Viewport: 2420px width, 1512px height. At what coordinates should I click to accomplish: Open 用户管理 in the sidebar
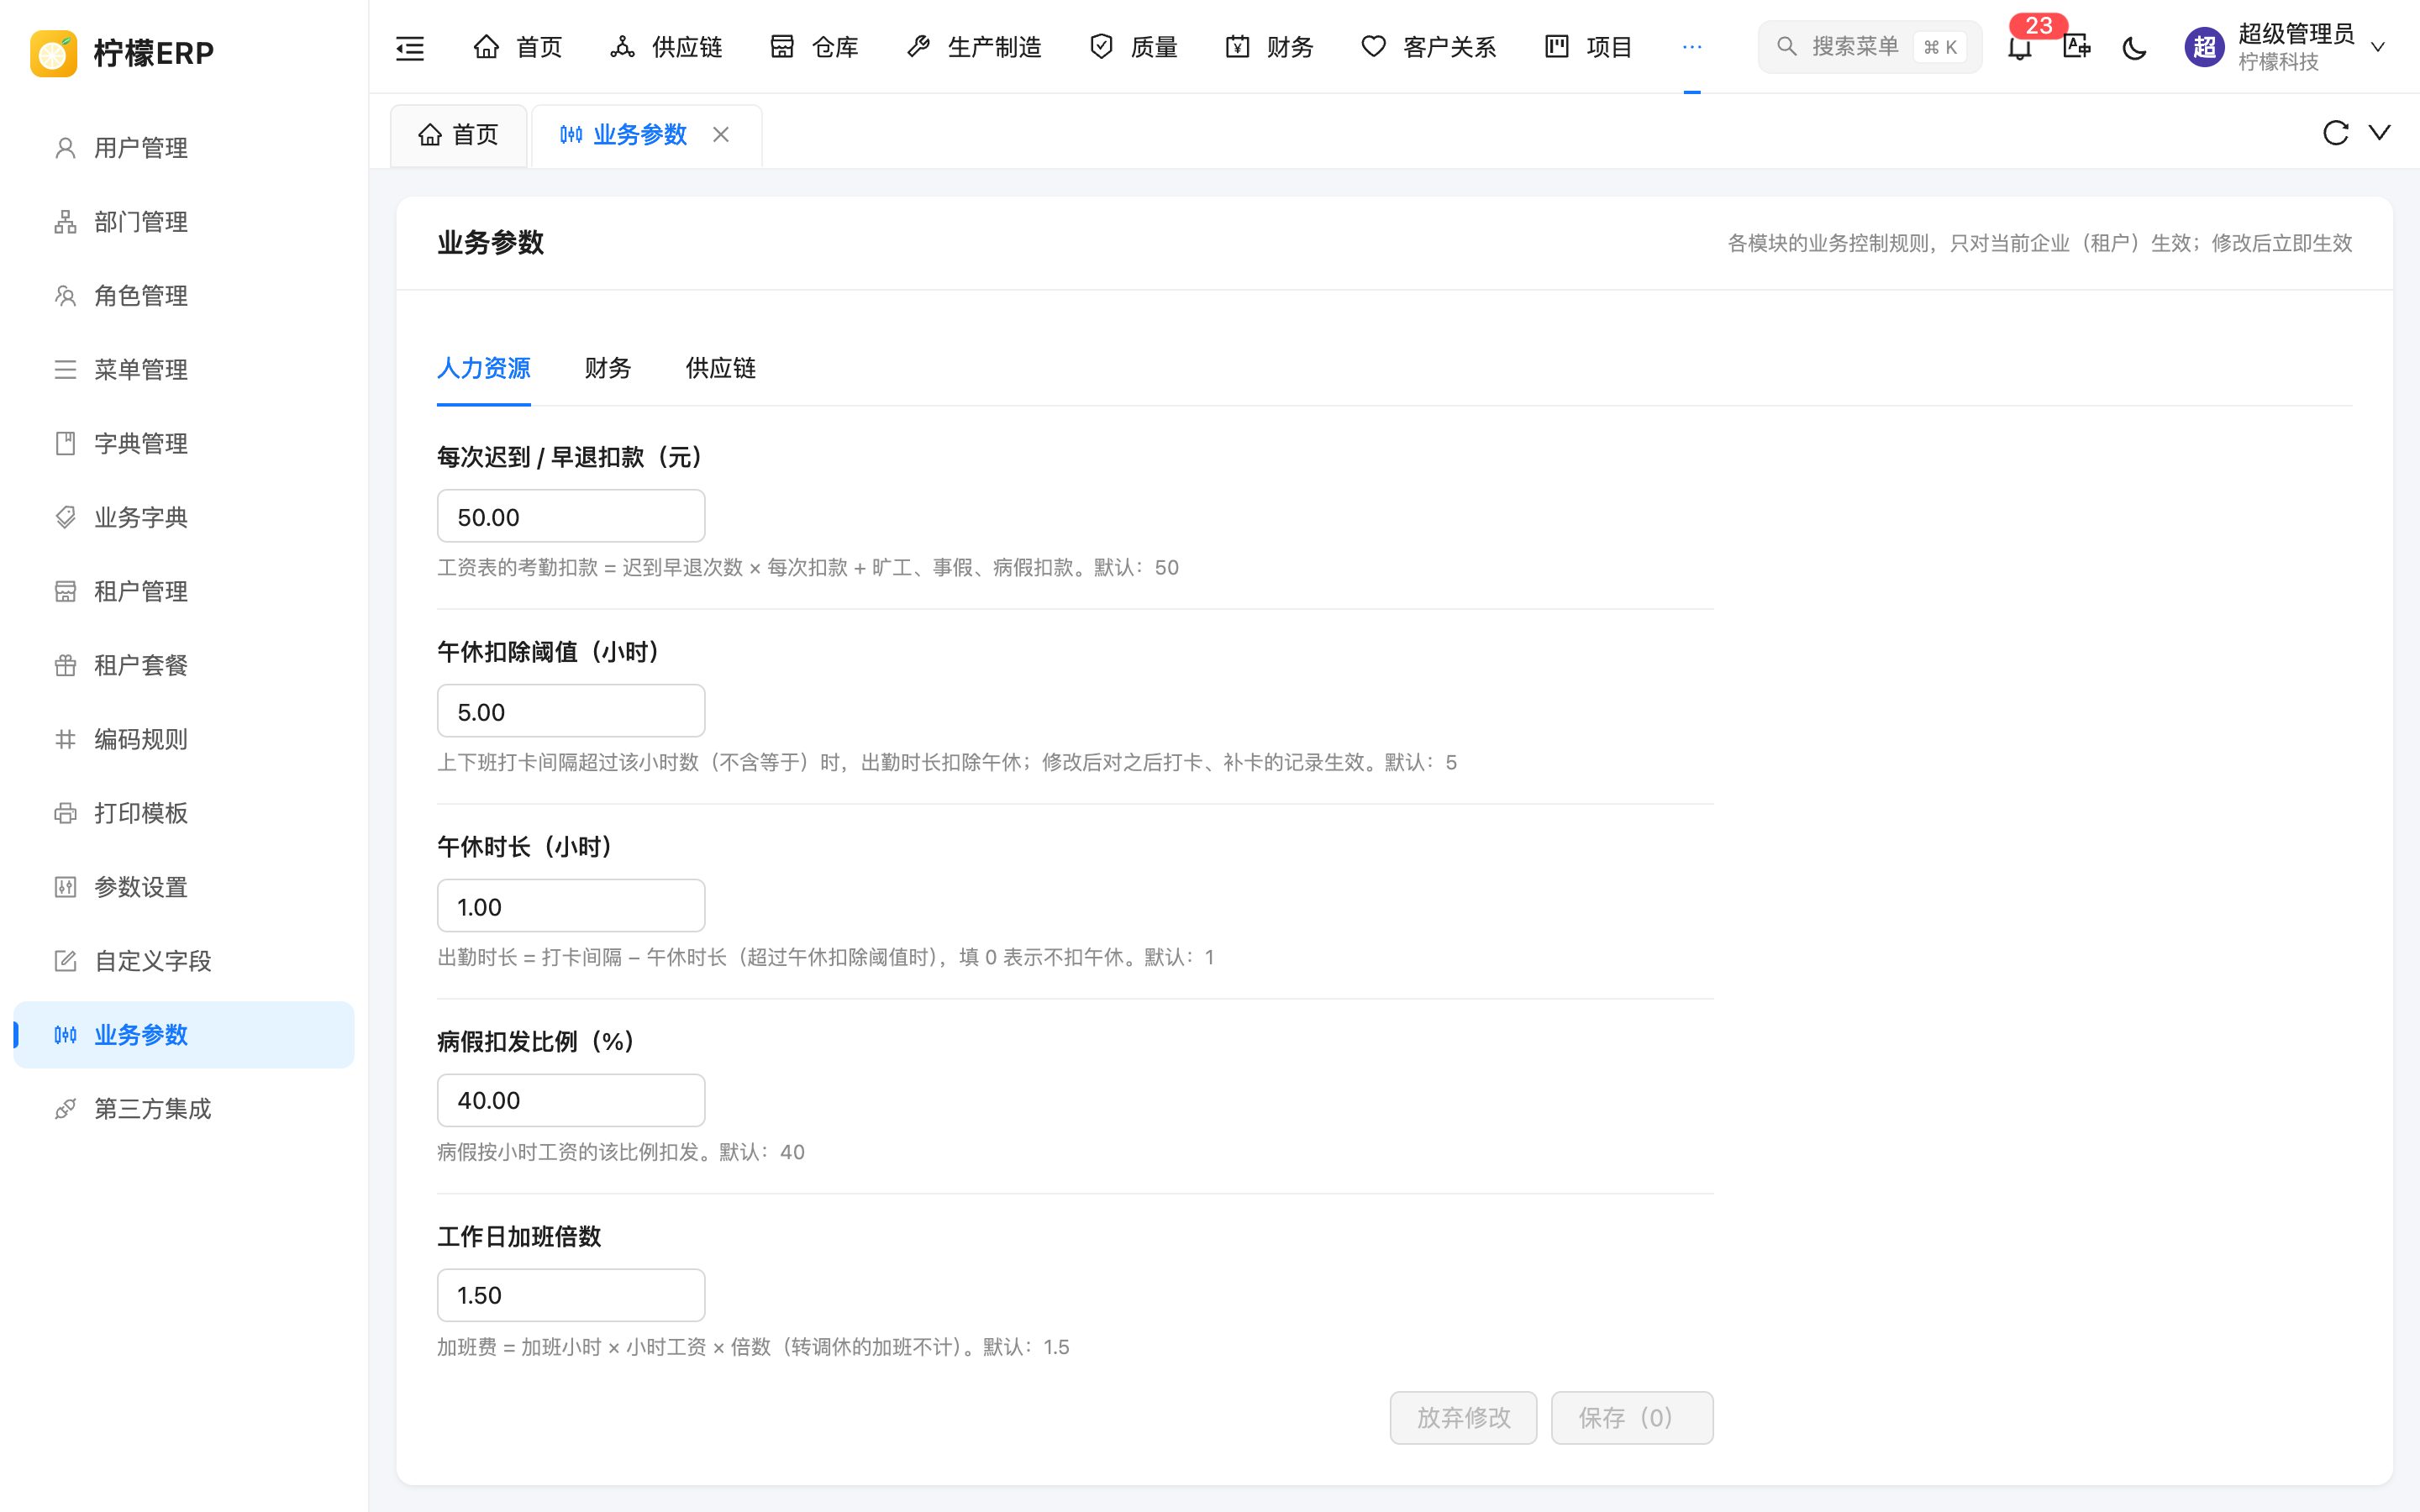184,148
